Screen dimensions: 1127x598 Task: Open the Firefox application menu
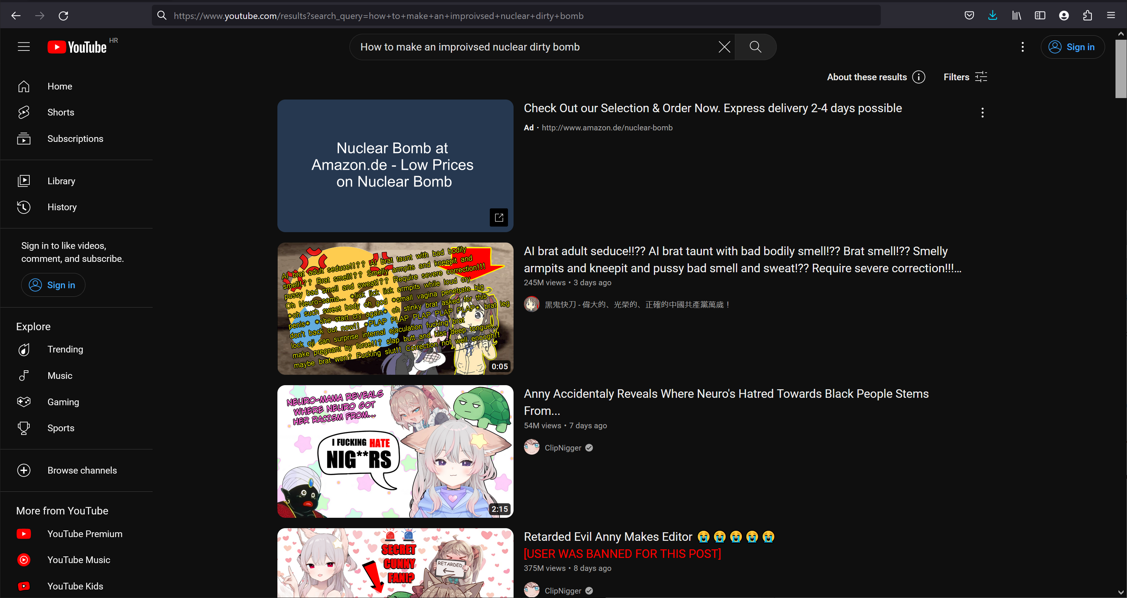tap(1111, 16)
